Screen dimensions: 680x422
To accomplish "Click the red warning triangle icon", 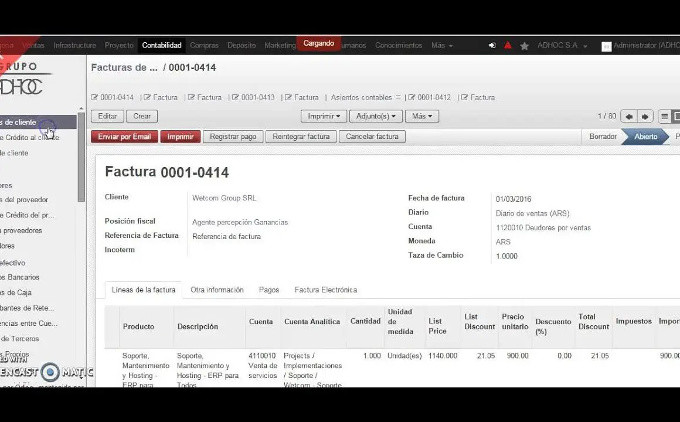I will (x=508, y=46).
